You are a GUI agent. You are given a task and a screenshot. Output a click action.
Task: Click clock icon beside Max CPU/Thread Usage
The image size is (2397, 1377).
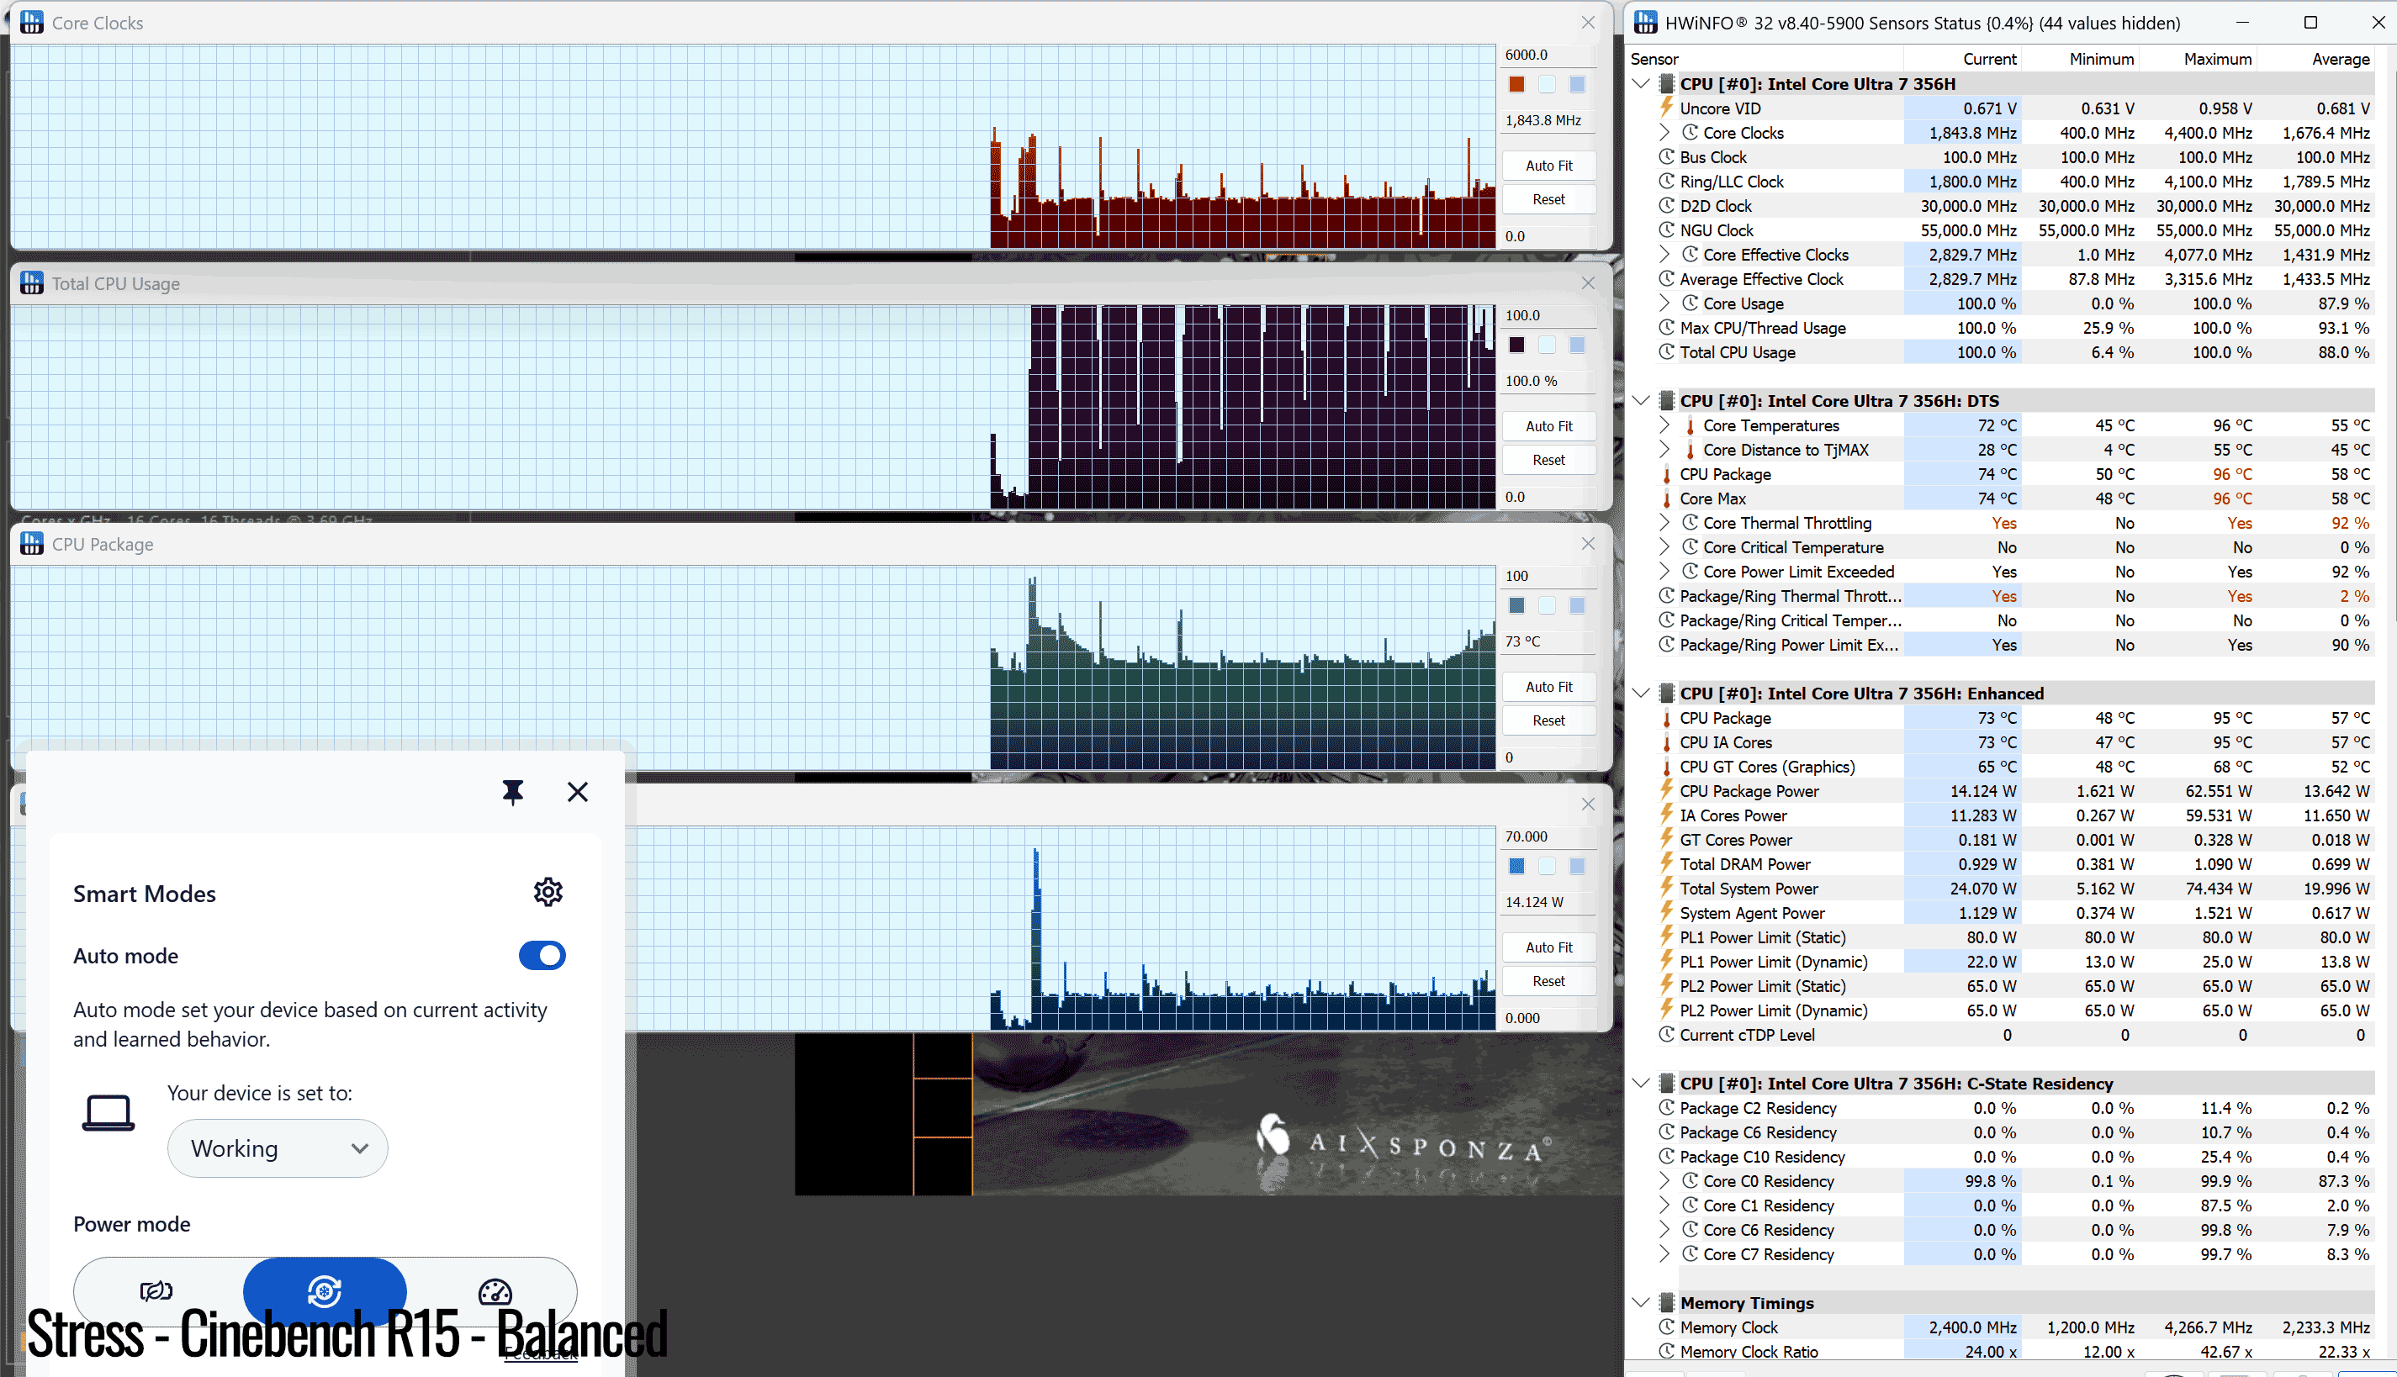click(1667, 327)
